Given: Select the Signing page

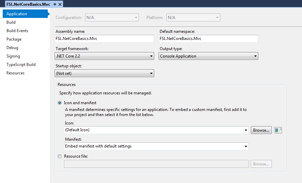Looking at the screenshot, I should (13, 56).
